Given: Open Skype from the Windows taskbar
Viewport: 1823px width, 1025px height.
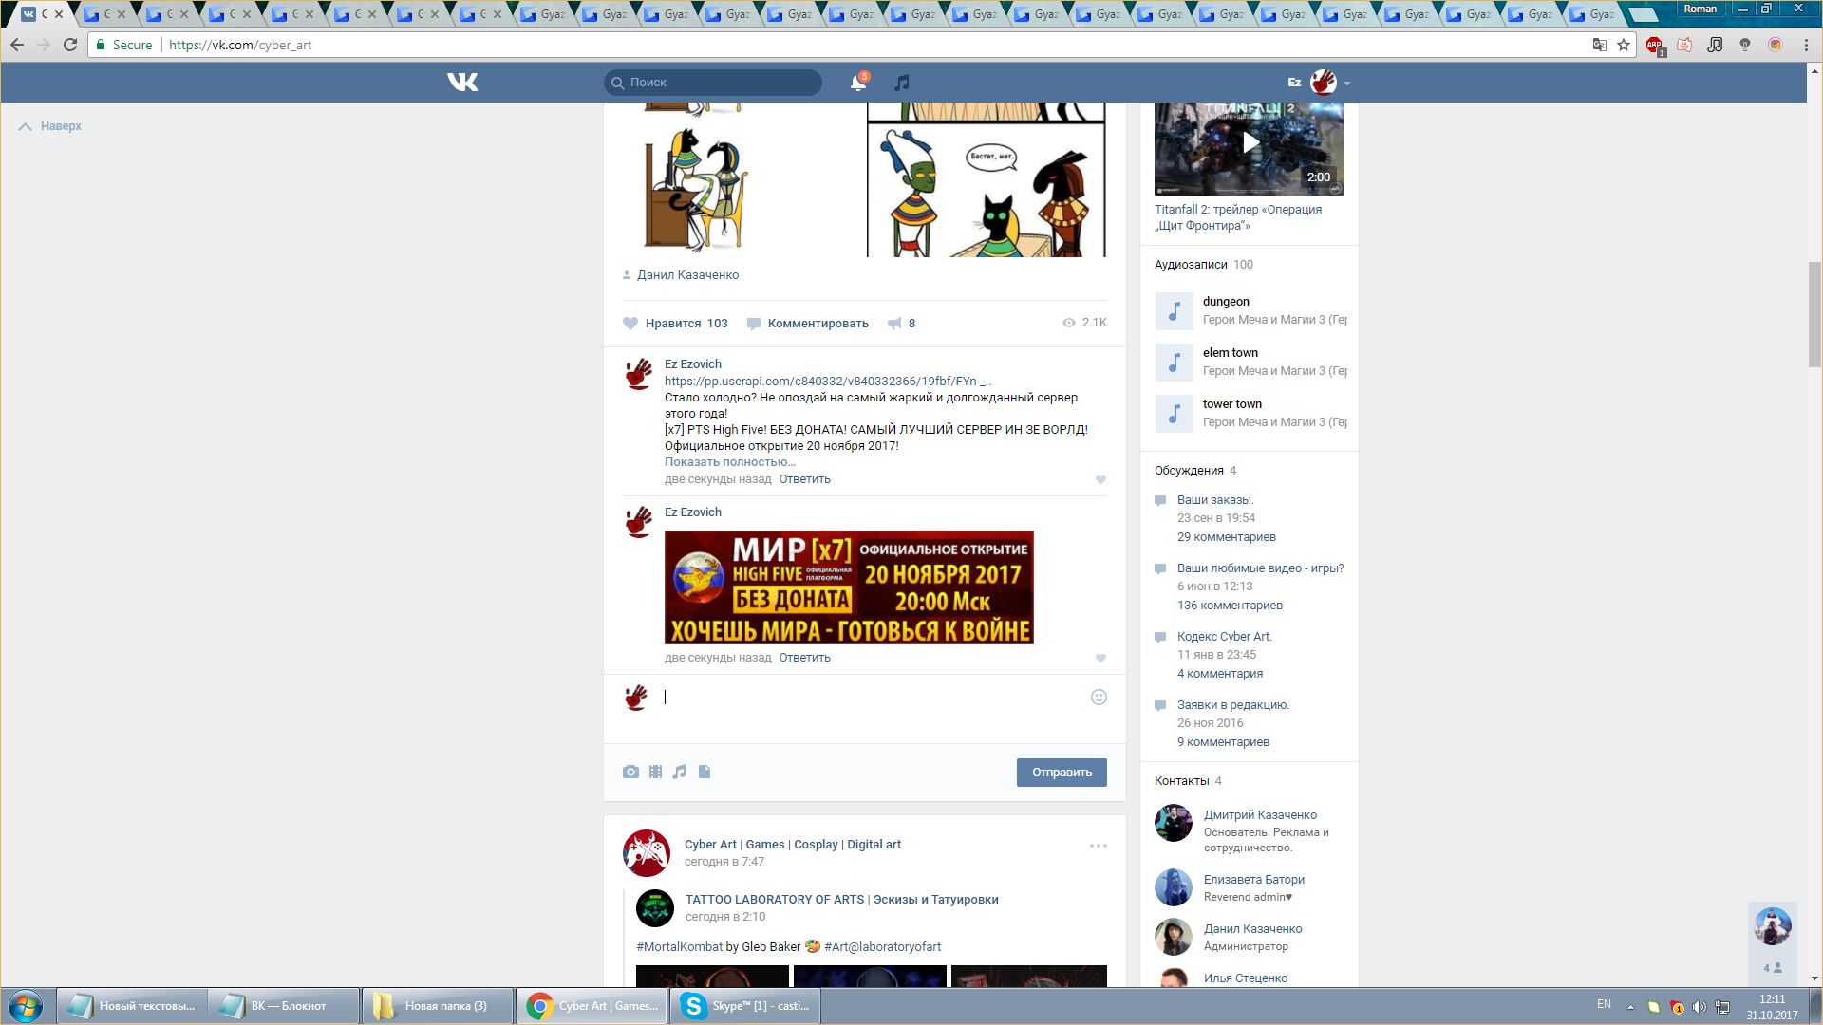Looking at the screenshot, I should coord(745,1006).
